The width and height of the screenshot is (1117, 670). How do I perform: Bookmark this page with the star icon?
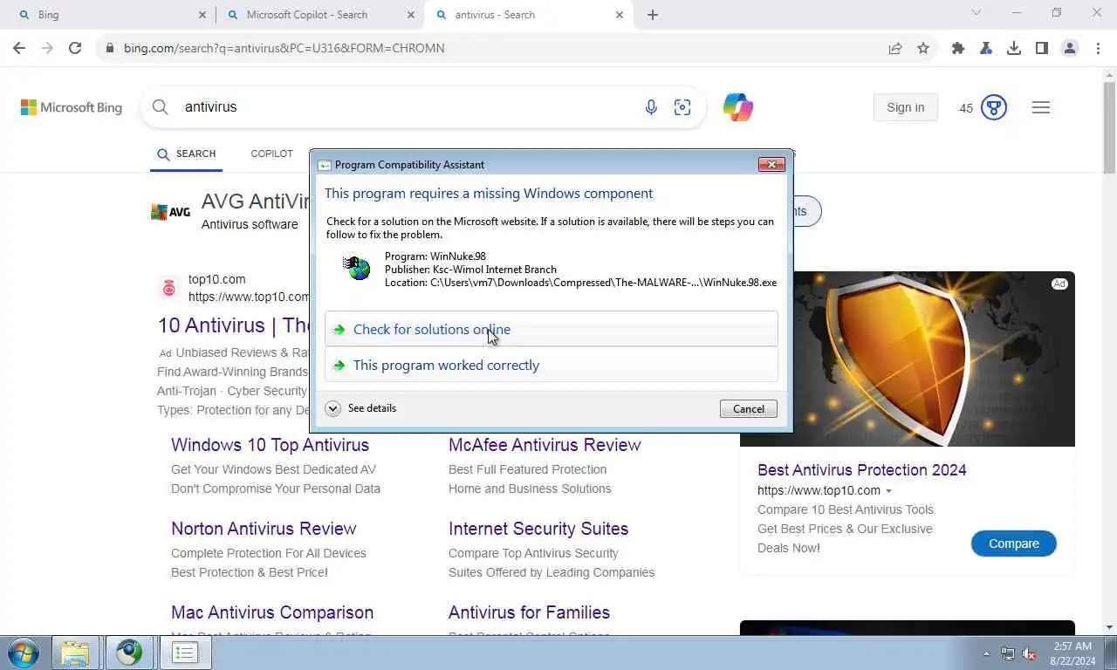923,48
